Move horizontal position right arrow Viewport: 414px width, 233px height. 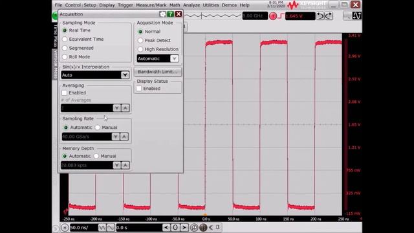(184, 227)
